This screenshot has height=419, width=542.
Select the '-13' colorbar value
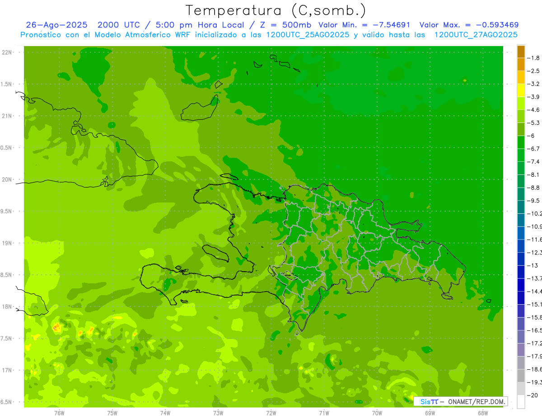point(533,266)
